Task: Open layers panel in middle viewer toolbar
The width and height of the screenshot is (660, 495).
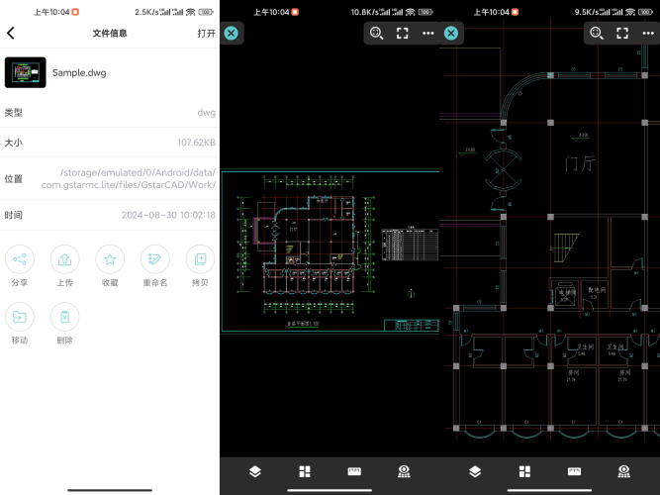Action: (x=255, y=472)
